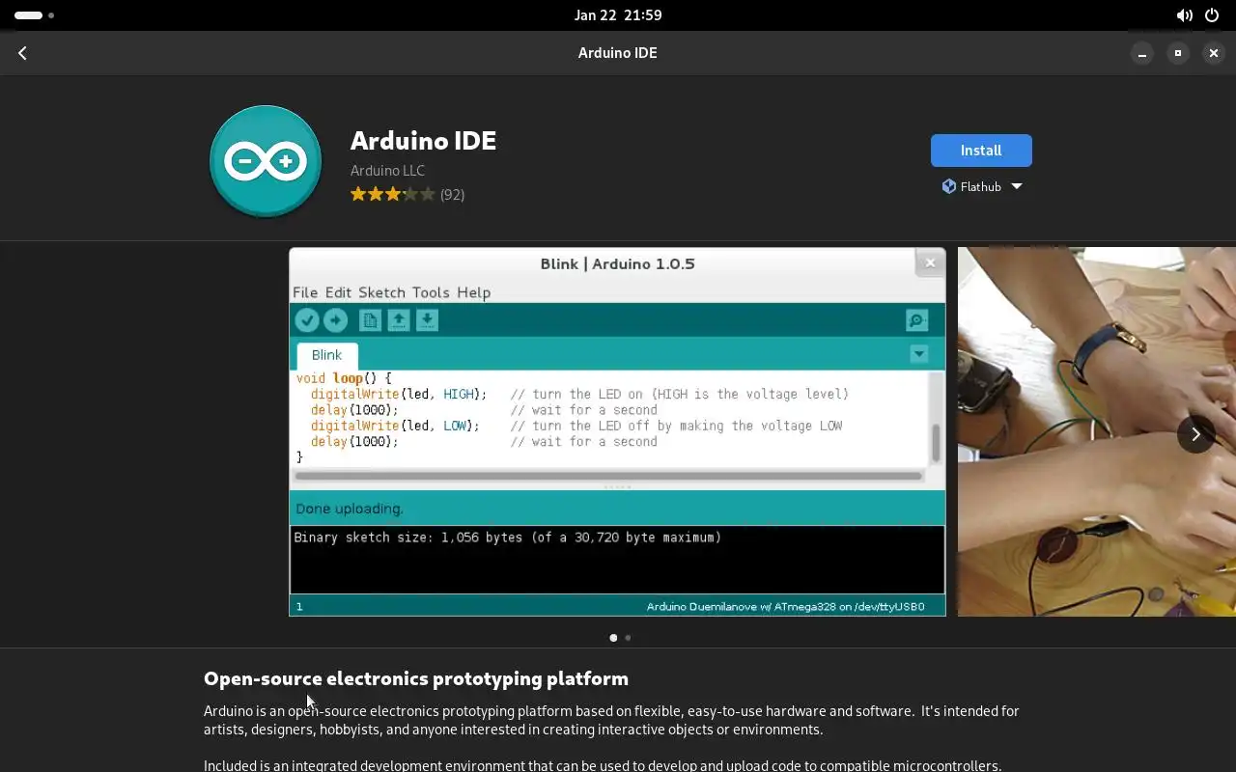The height and width of the screenshot is (772, 1236).
Task: Select the second screenshot page dot
Action: pyautogui.click(x=628, y=638)
